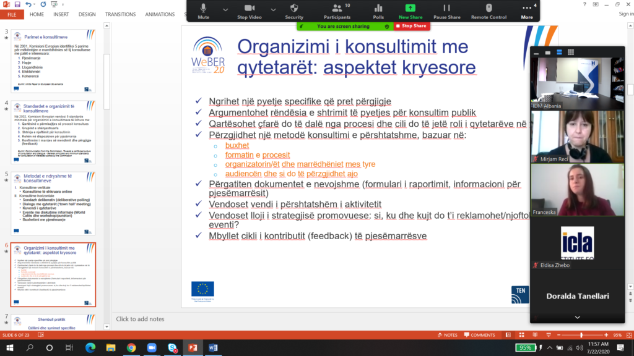Open Polls in the Zoom toolbar
Viewport: 634px width, 356px height.
378,11
